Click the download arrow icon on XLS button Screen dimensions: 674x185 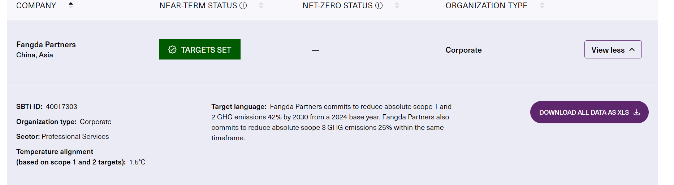pyautogui.click(x=637, y=112)
